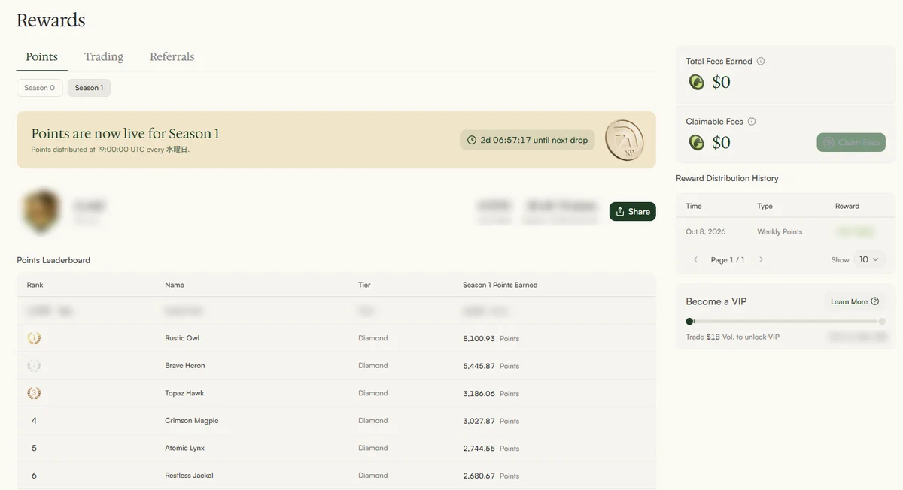903x490 pixels.
Task: Click the bronze rank 3 medal icon
Action: [34, 393]
